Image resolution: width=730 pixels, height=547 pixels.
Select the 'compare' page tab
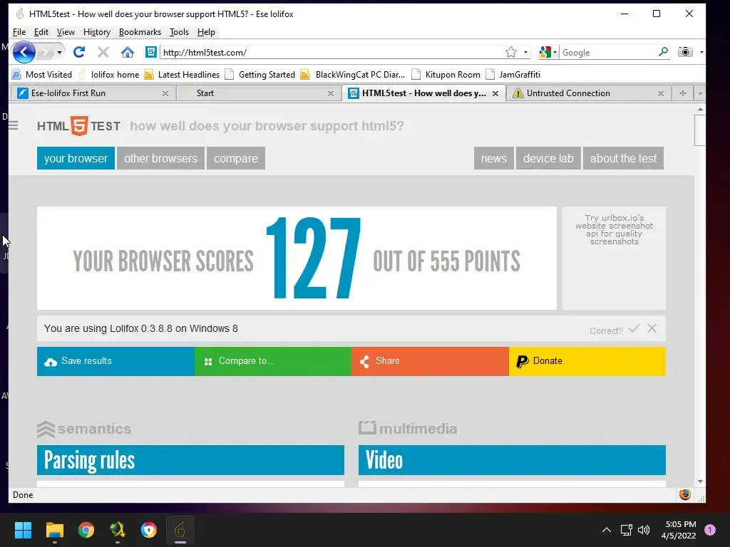pos(235,158)
